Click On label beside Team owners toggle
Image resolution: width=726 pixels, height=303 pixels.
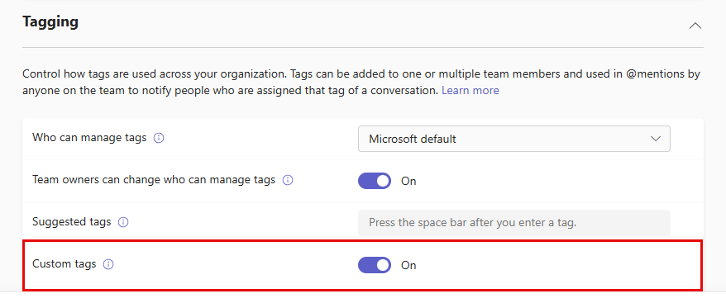(x=408, y=182)
